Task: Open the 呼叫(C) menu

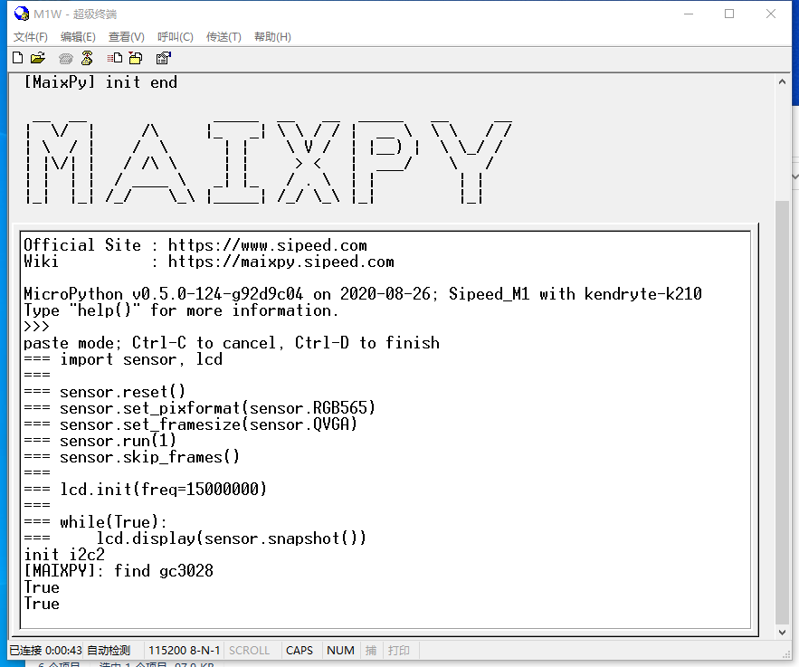Action: pos(176,37)
